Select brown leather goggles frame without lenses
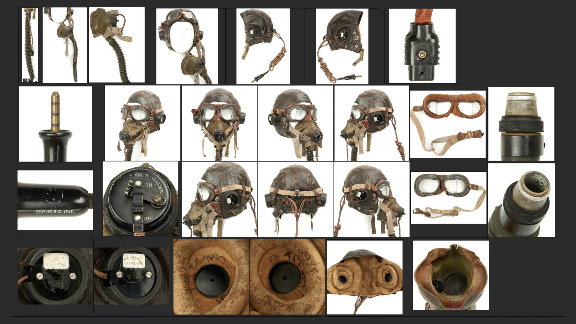Screen dimensions: 576x324 (x=448, y=124)
